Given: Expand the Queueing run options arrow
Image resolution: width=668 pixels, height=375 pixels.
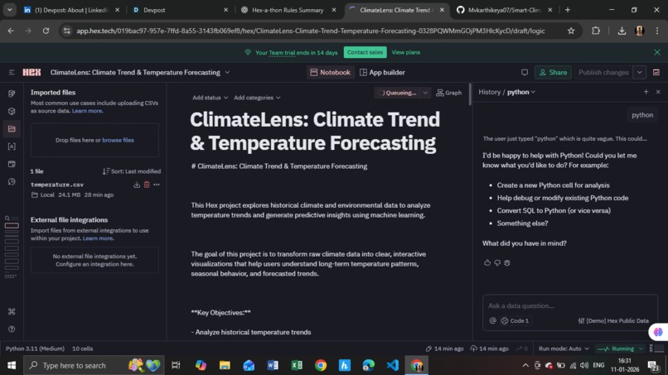Looking at the screenshot, I should [425, 93].
